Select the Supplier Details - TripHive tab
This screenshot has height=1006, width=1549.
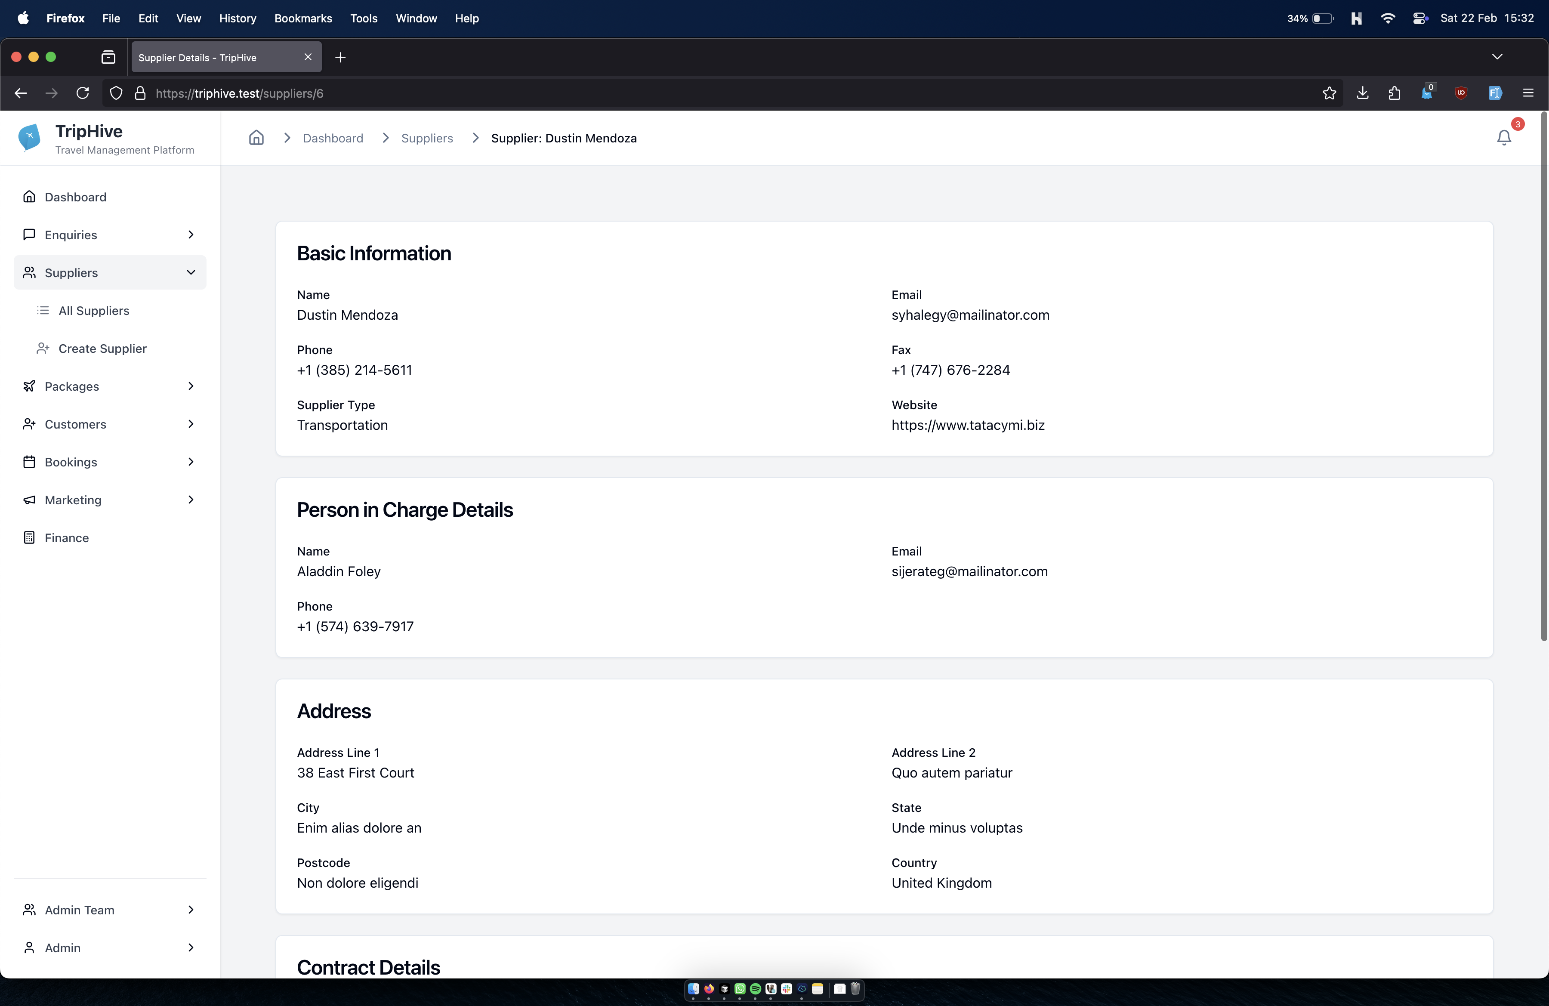(x=226, y=57)
